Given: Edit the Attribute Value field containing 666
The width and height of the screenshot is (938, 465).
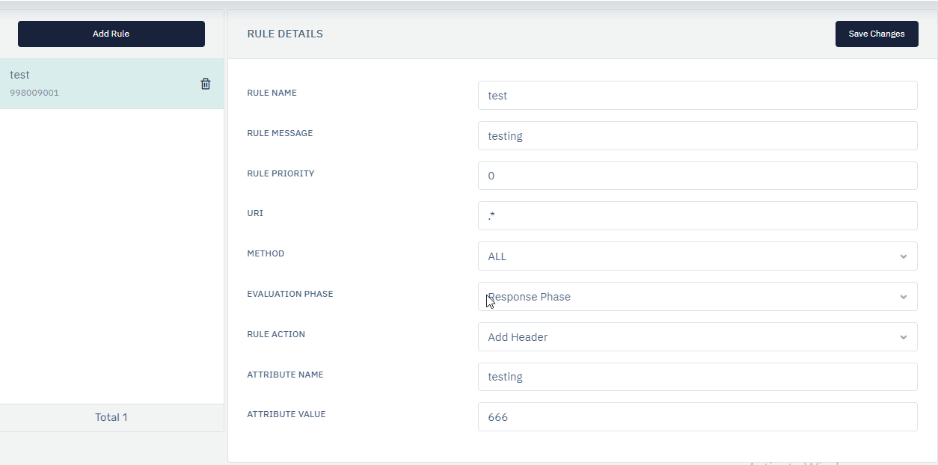Looking at the screenshot, I should point(698,417).
